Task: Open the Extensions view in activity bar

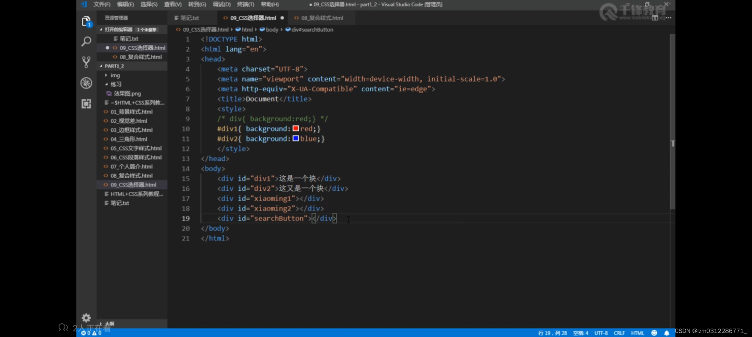Action: (x=86, y=104)
